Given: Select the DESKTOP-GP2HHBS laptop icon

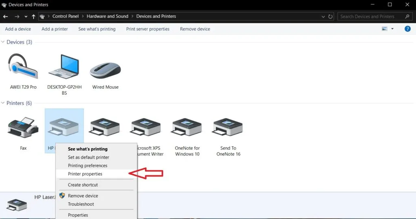Looking at the screenshot, I should coord(64,67).
